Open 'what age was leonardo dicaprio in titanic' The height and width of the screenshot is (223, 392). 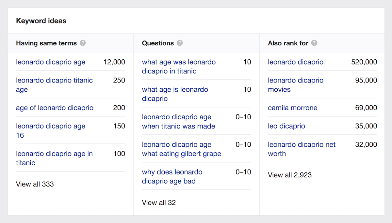(179, 67)
